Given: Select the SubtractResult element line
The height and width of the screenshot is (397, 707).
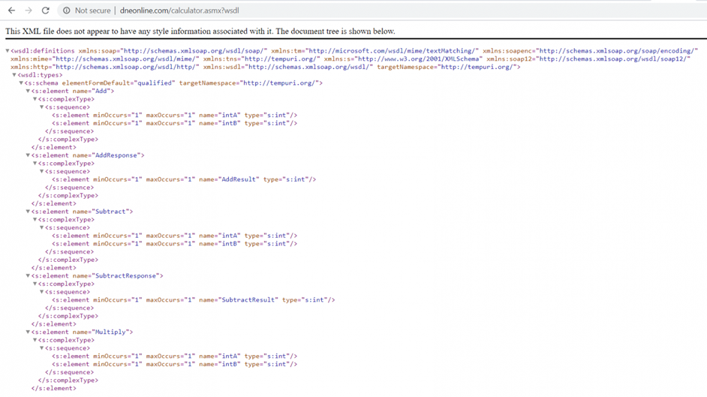Looking at the screenshot, I should click(194, 299).
